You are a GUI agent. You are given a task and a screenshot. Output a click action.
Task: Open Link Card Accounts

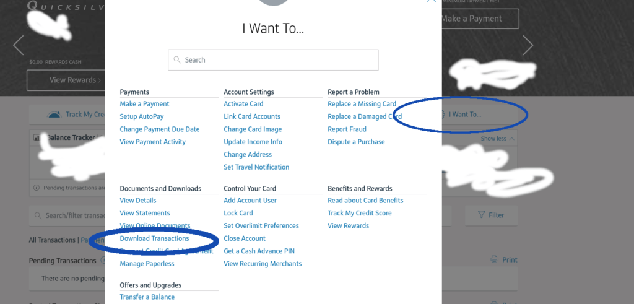(x=252, y=116)
